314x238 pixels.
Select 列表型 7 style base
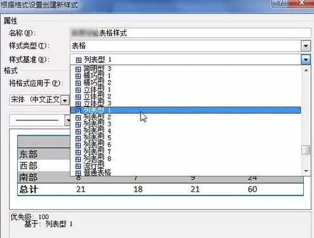[x=186, y=152]
